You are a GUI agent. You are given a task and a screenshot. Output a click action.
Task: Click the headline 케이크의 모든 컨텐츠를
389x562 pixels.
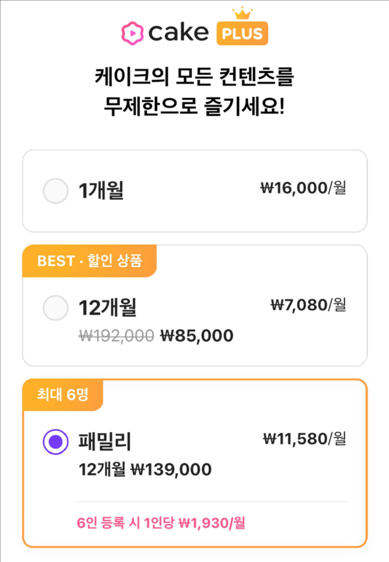194,77
